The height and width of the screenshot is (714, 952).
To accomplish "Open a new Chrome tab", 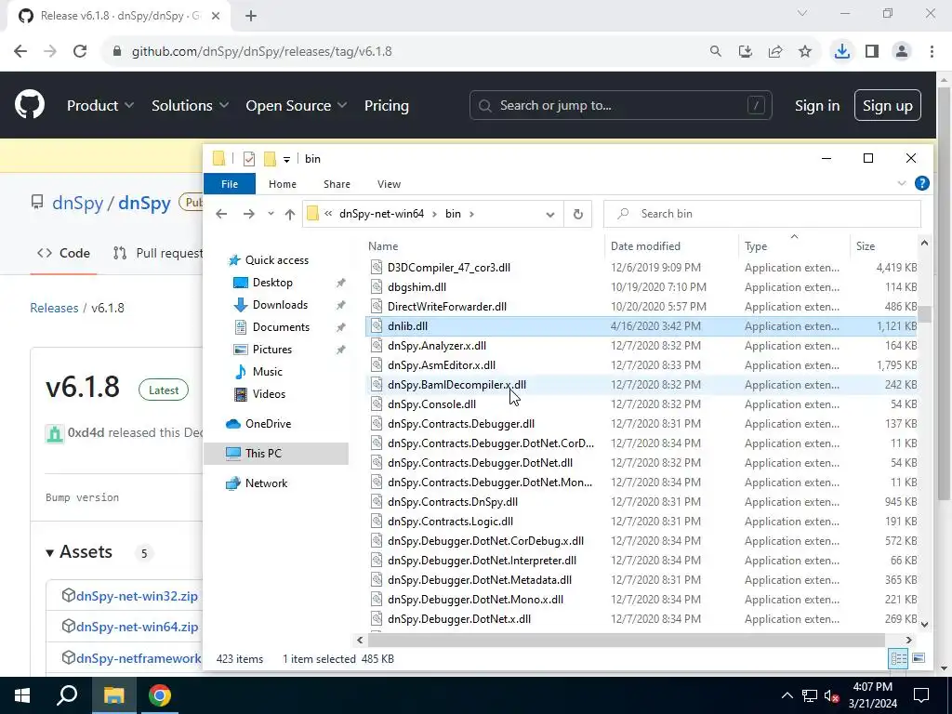I will point(251,16).
